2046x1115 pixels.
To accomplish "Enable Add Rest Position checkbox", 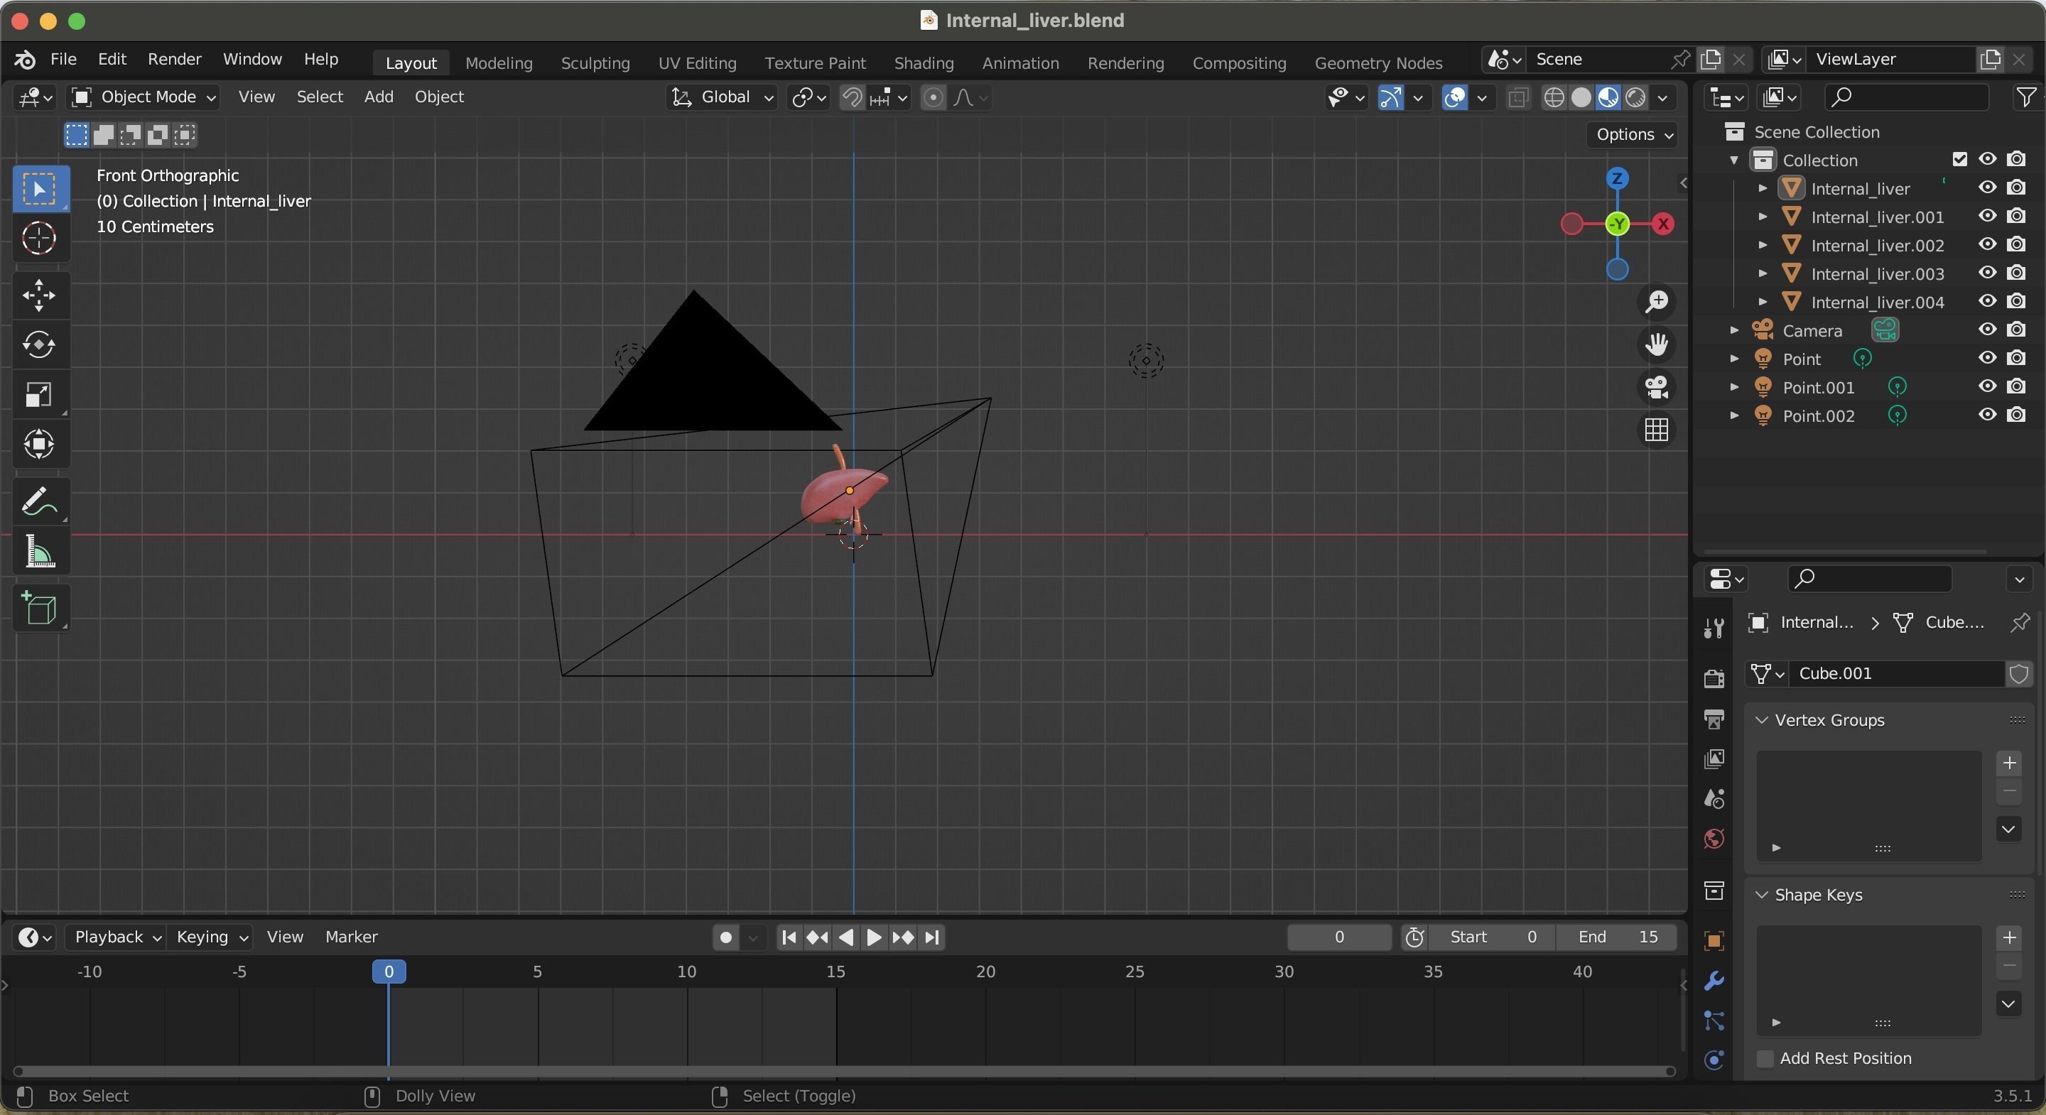I will (x=1765, y=1059).
